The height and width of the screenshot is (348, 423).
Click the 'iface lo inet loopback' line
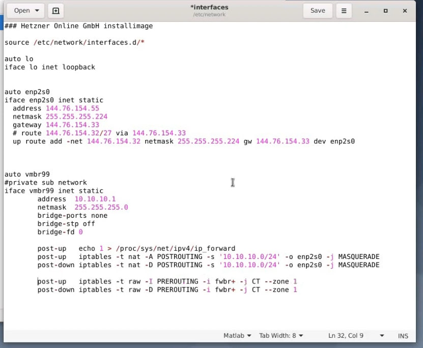[x=50, y=67]
